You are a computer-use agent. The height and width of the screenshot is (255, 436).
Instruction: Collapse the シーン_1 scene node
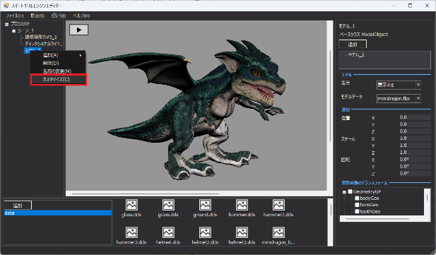[x=13, y=31]
